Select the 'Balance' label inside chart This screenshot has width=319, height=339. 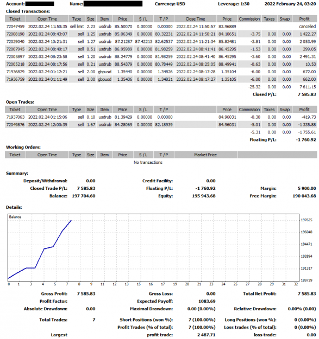pos(15,217)
